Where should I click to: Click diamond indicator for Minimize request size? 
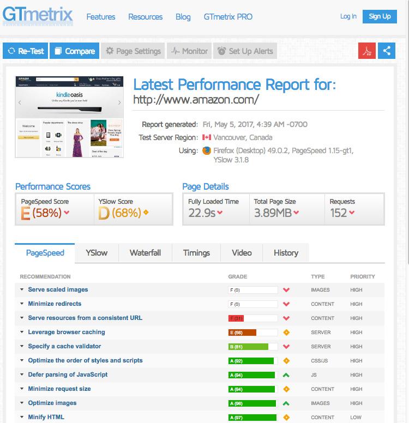286,389
